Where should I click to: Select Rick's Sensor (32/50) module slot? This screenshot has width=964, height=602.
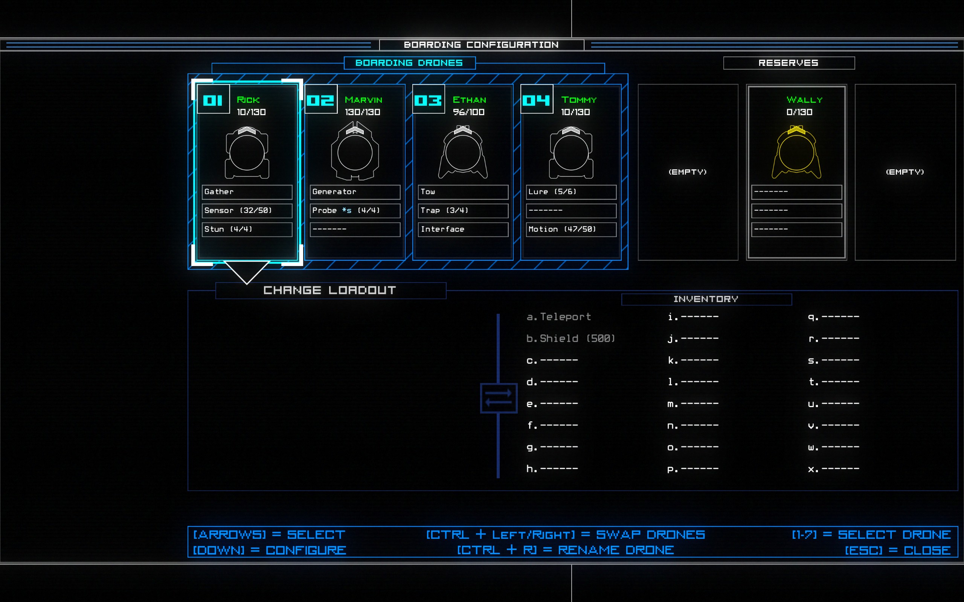[x=247, y=211]
